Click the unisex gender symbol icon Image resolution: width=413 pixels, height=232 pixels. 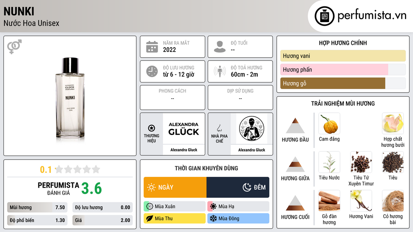coord(15,47)
